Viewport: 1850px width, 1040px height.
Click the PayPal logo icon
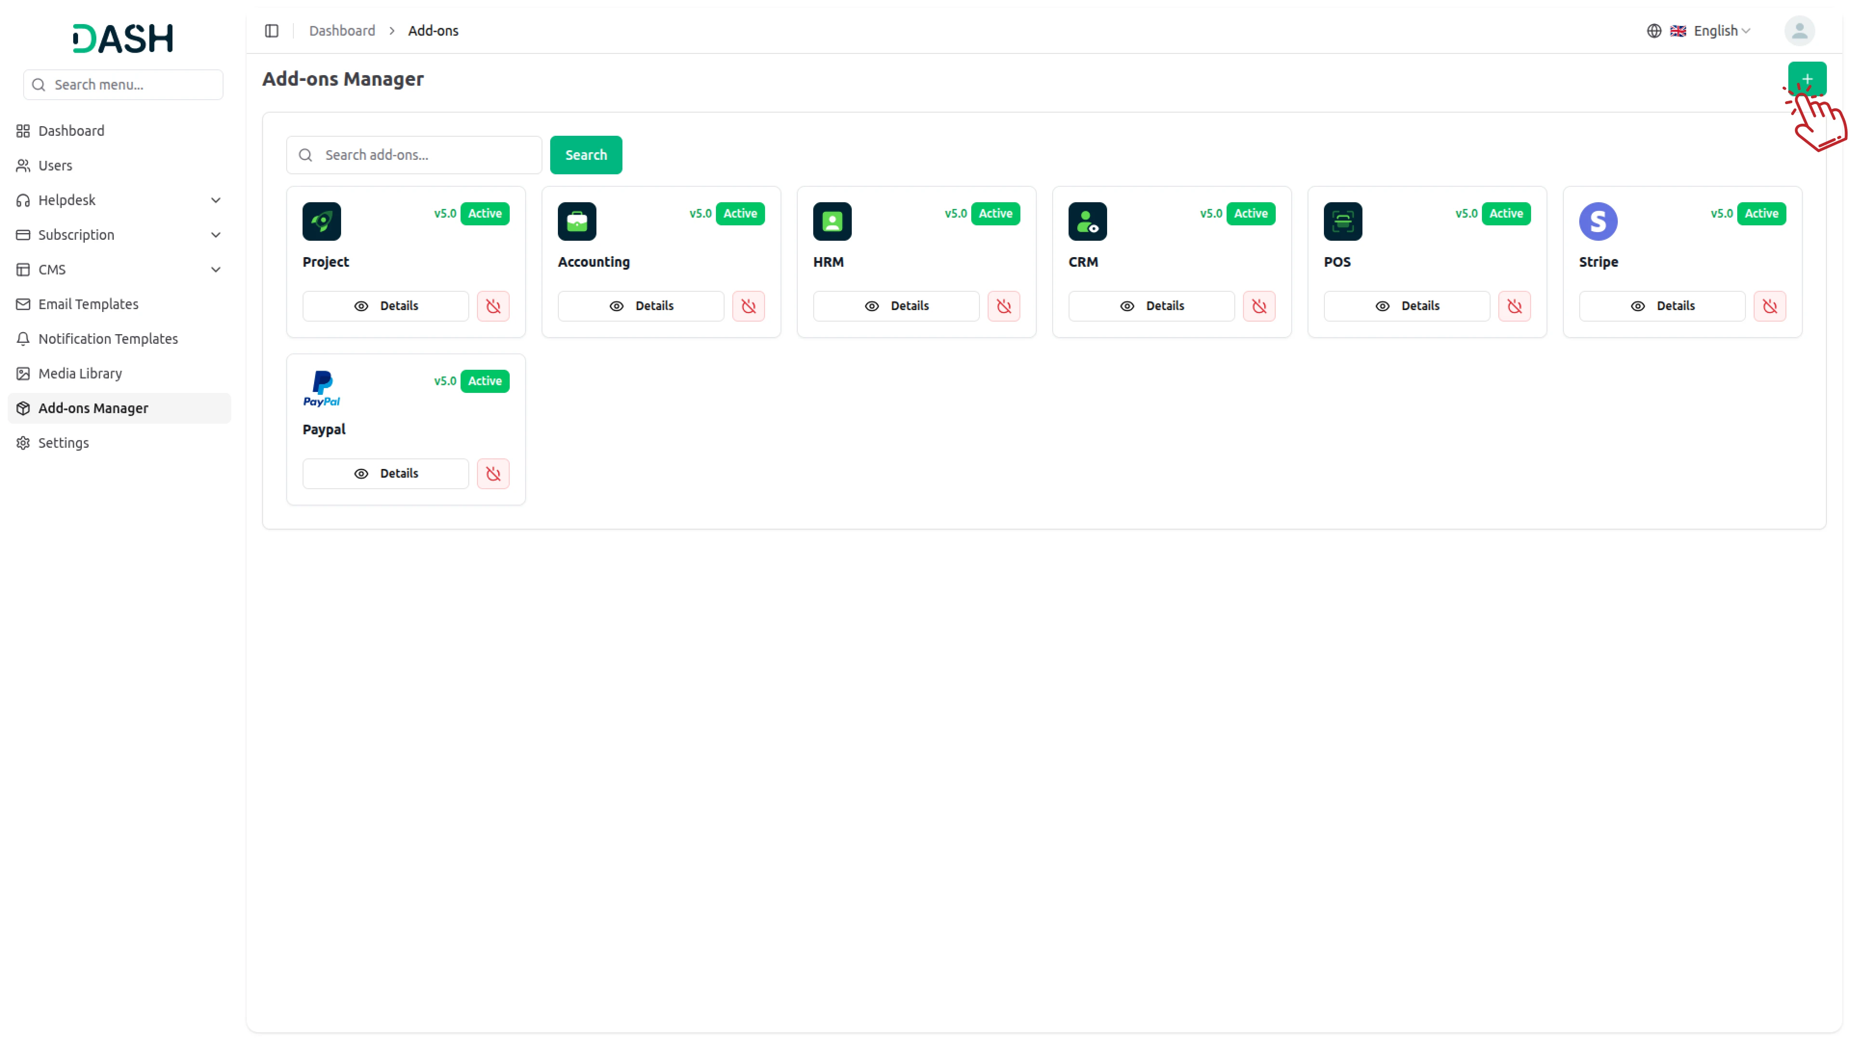pyautogui.click(x=321, y=389)
